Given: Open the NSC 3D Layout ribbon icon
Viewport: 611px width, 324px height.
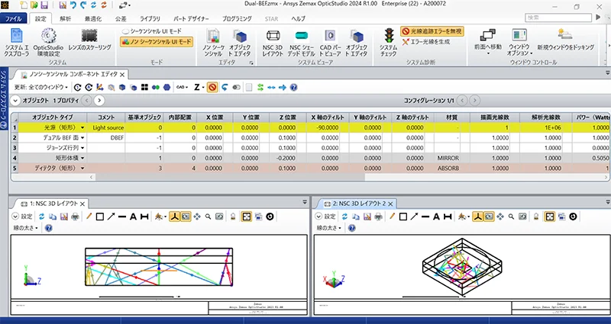Looking at the screenshot, I should (x=273, y=43).
